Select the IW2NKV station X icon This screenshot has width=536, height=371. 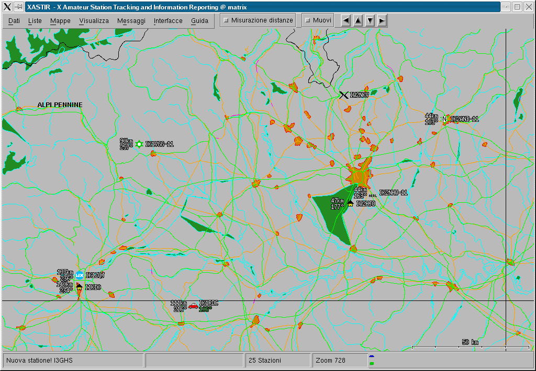click(x=344, y=95)
